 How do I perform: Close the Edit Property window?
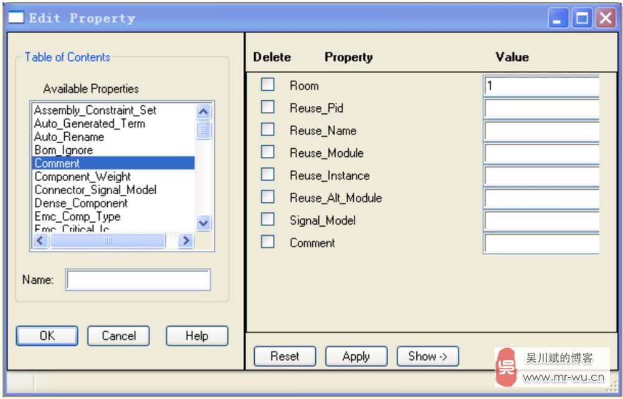tap(605, 18)
